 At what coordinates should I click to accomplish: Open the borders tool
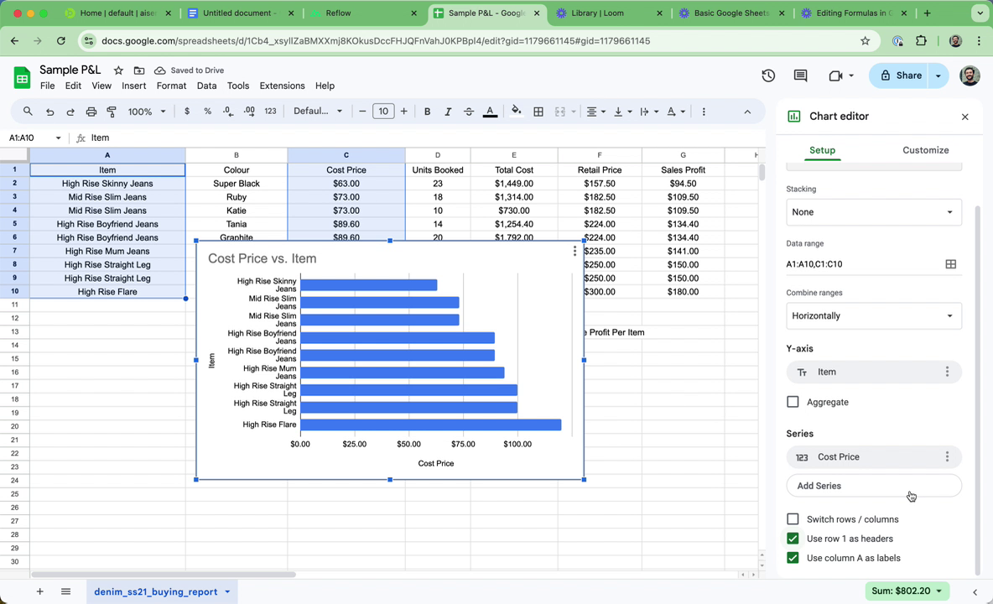point(538,112)
